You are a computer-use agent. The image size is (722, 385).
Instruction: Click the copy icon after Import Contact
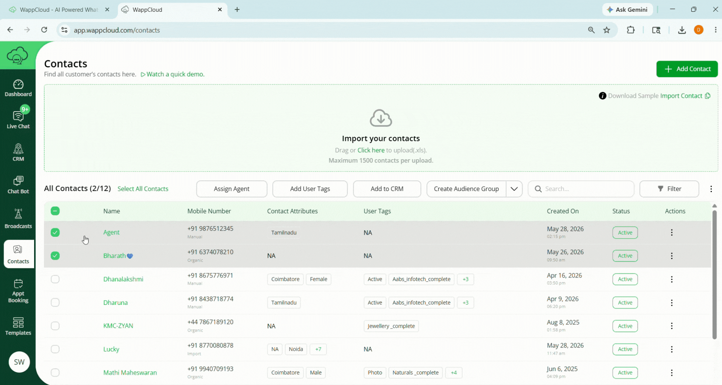click(x=708, y=96)
